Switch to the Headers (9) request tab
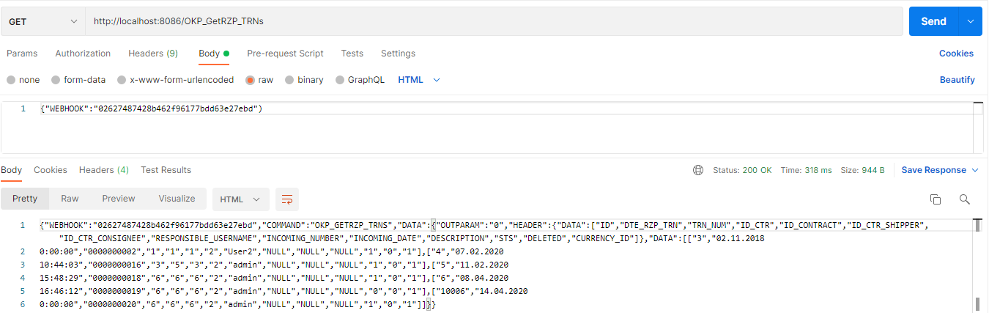The width and height of the screenshot is (989, 313). point(153,54)
